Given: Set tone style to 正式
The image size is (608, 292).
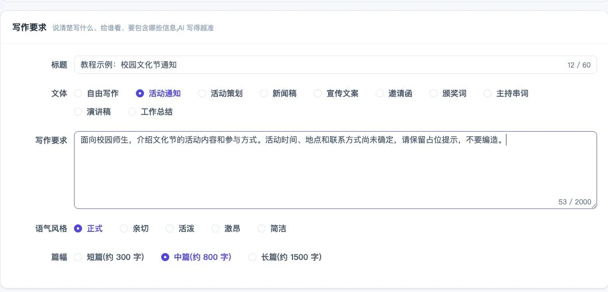Looking at the screenshot, I should [88, 228].
